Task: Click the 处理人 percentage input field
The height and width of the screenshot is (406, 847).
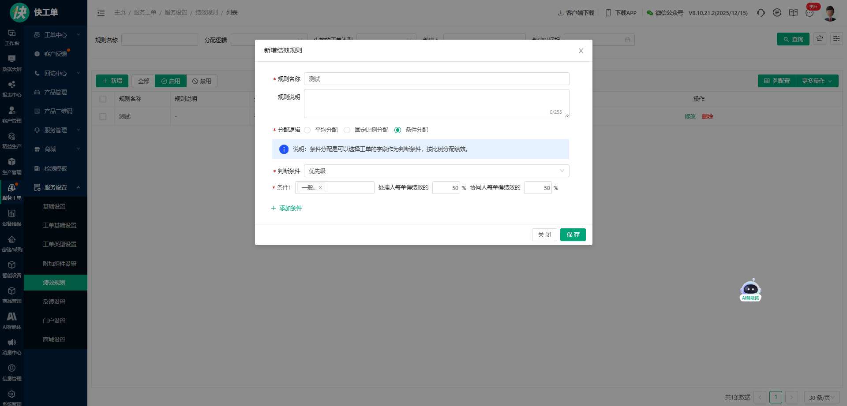Action: (x=446, y=188)
